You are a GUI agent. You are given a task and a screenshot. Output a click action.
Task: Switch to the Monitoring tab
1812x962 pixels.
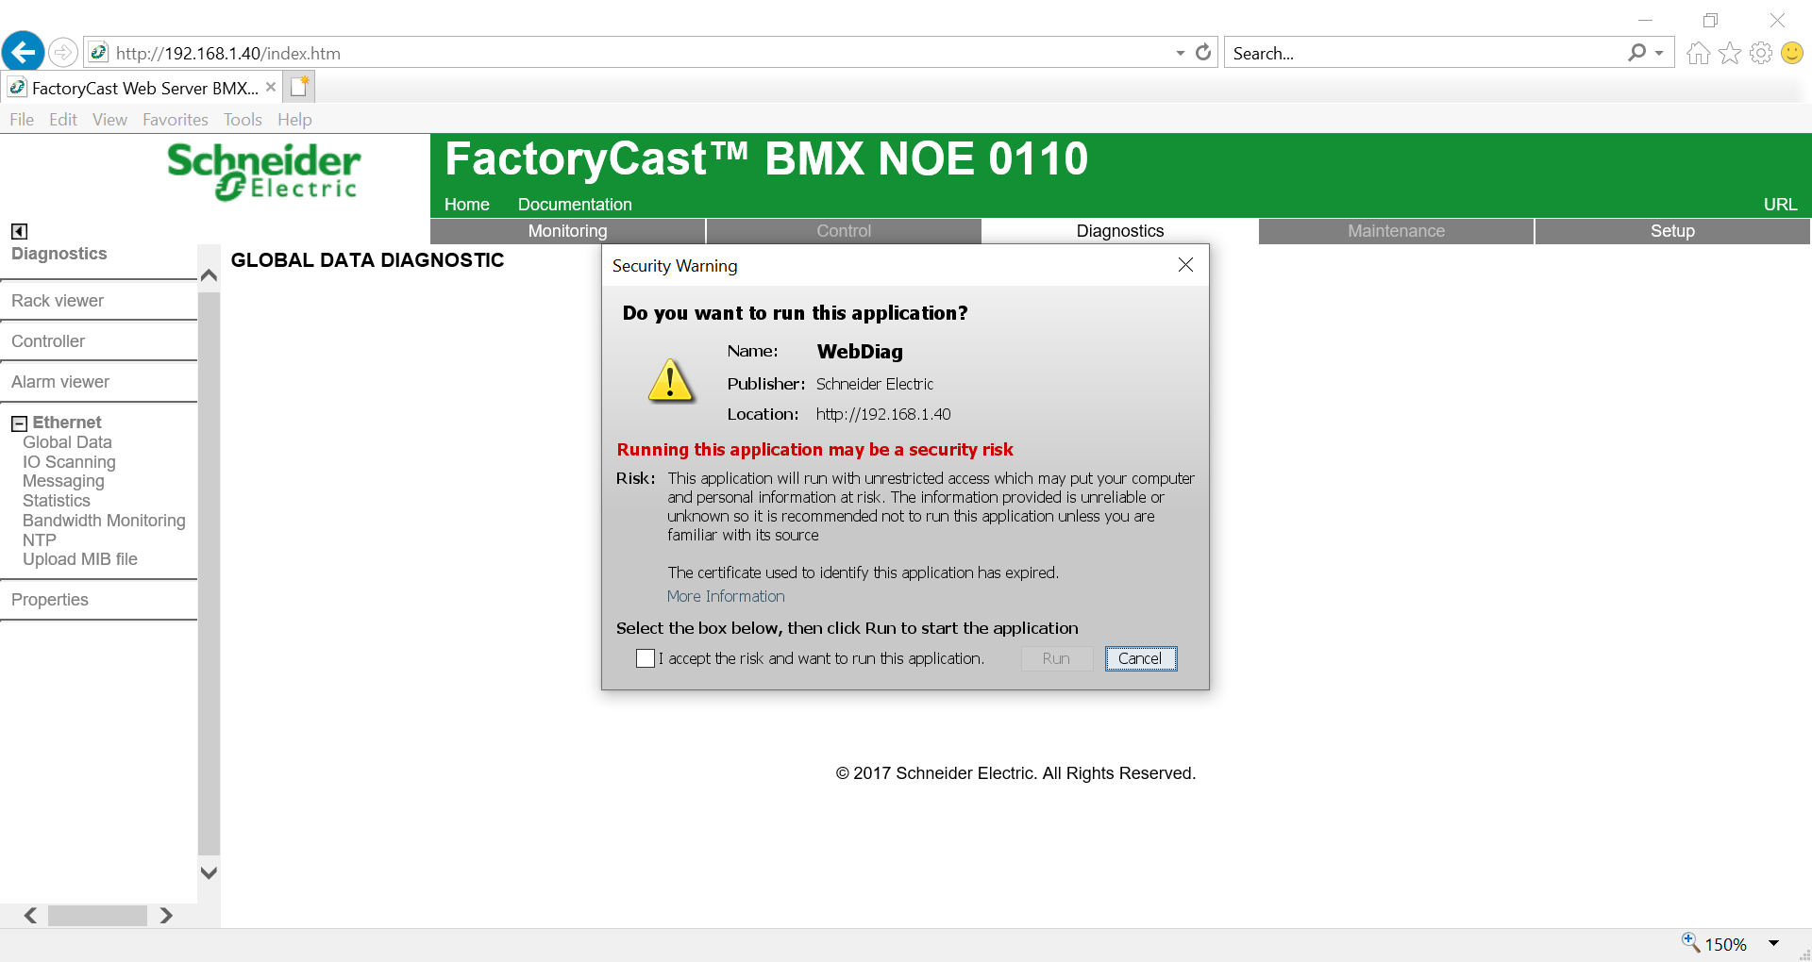(x=568, y=231)
